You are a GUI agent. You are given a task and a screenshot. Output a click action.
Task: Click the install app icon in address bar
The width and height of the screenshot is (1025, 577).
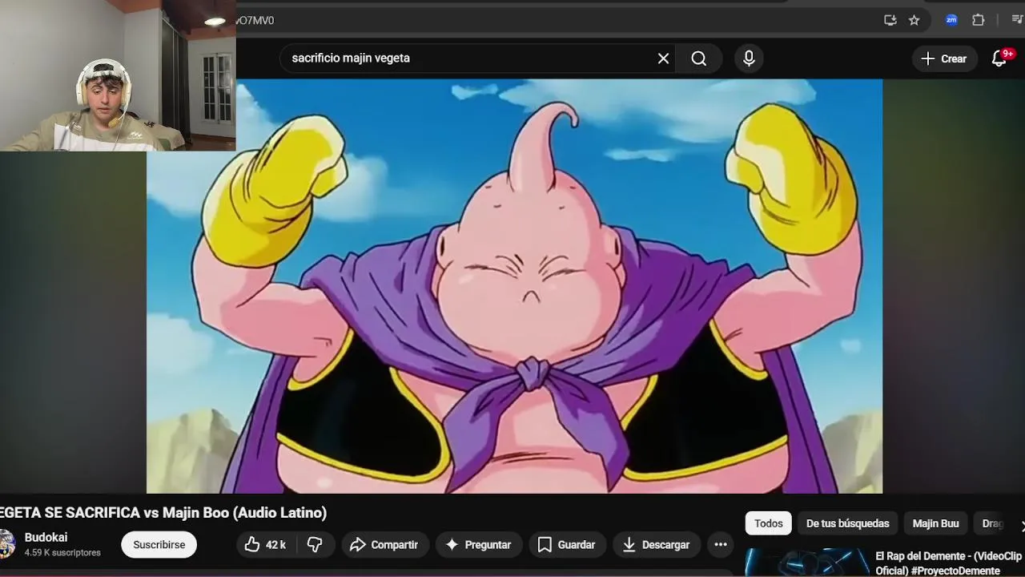[x=890, y=20]
